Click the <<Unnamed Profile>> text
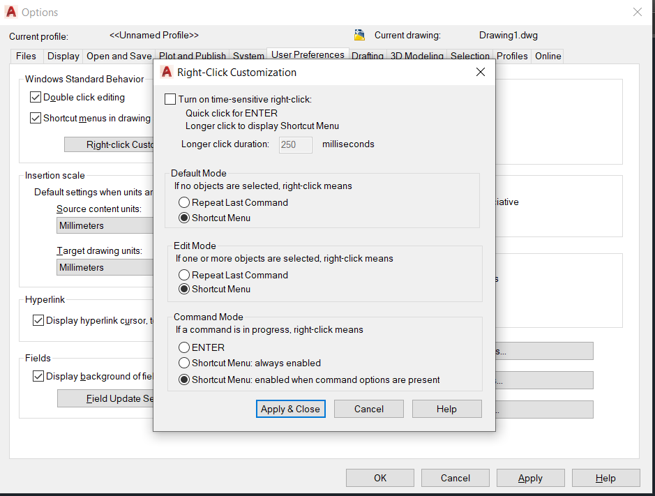The height and width of the screenshot is (496, 655). (154, 35)
